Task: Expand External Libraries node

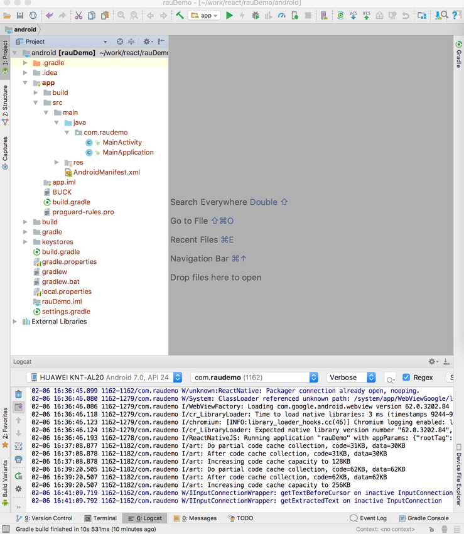Action: click(x=14, y=322)
